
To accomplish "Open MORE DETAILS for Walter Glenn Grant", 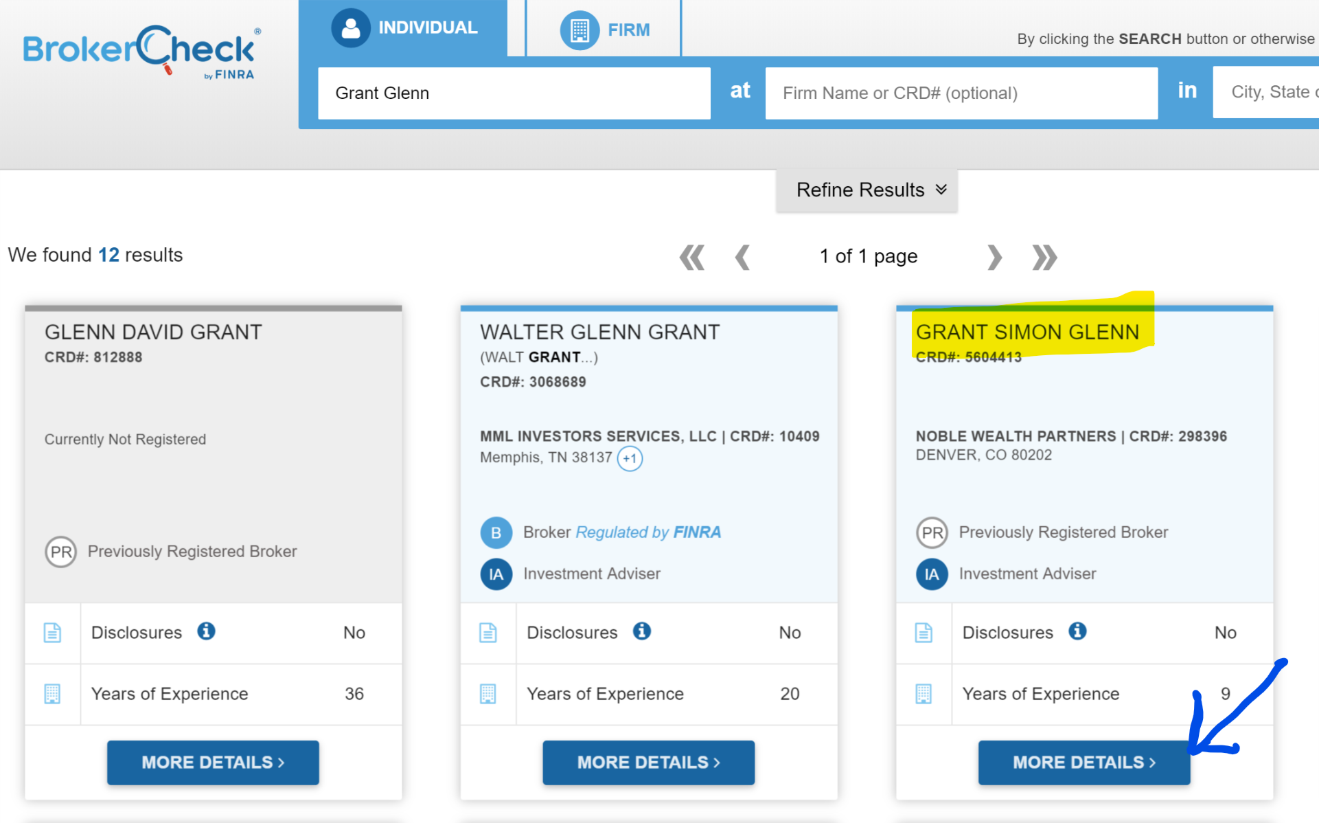I will coord(648,763).
